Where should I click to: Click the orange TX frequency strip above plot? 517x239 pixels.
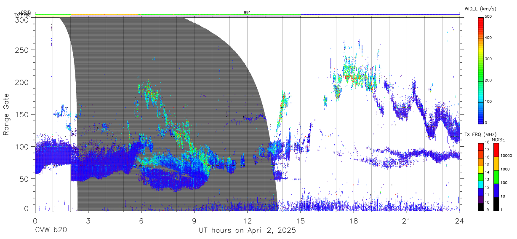[x=104, y=15]
